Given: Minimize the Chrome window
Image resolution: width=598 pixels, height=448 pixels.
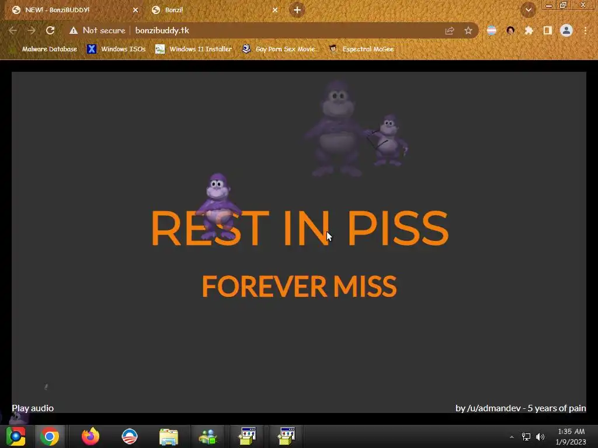Looking at the screenshot, I should point(549,5).
